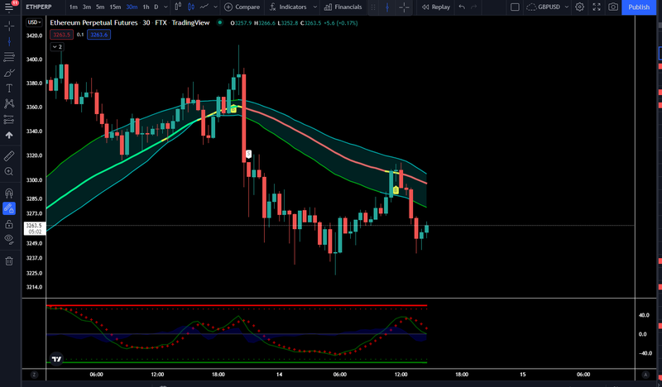Viewport: 662px width, 387px height.
Task: Open the Indicators dialog
Action: pyautogui.click(x=288, y=7)
